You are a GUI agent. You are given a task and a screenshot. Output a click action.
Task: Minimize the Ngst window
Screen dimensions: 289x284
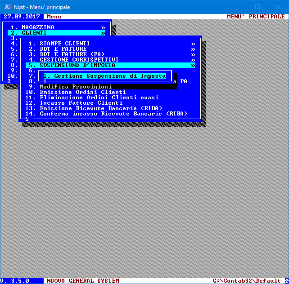pos(236,7)
